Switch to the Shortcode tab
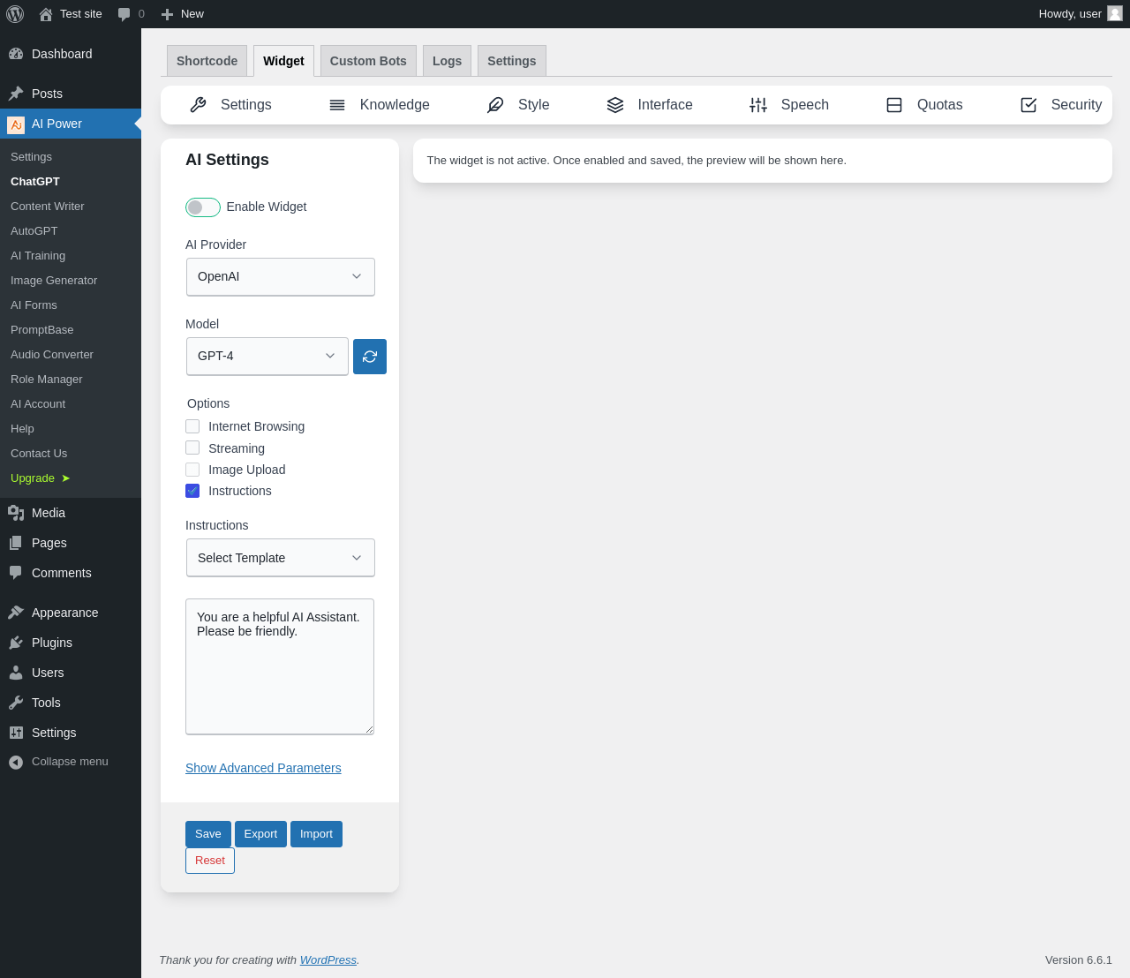This screenshot has width=1130, height=978. [207, 61]
